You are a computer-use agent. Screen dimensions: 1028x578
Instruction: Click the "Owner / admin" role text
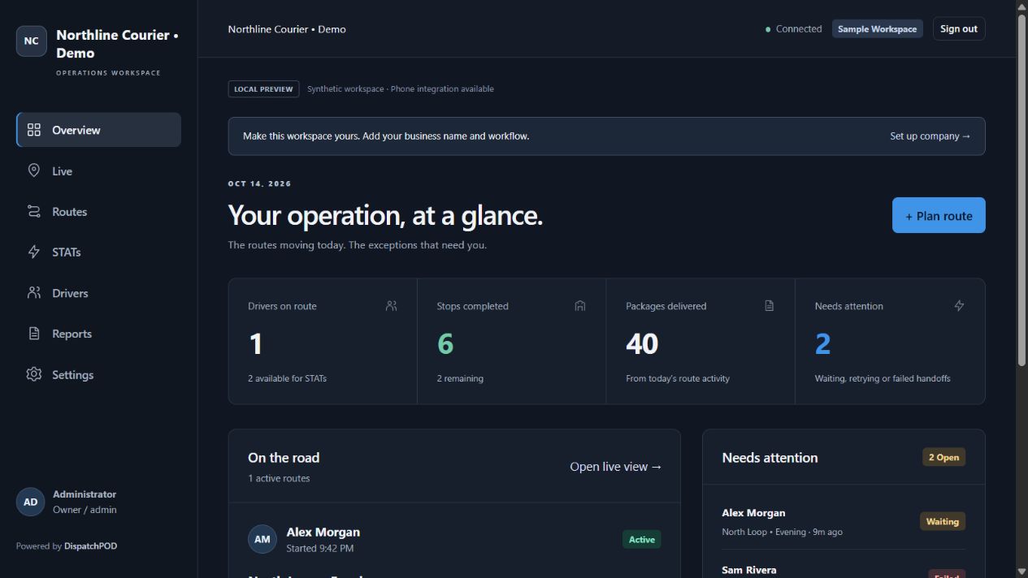tap(85, 510)
